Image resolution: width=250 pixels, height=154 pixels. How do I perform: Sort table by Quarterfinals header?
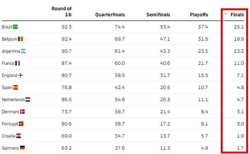click(110, 15)
